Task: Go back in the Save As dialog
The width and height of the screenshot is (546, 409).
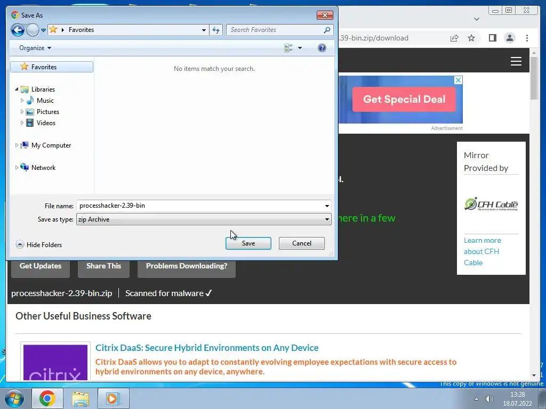Action: pos(18,30)
